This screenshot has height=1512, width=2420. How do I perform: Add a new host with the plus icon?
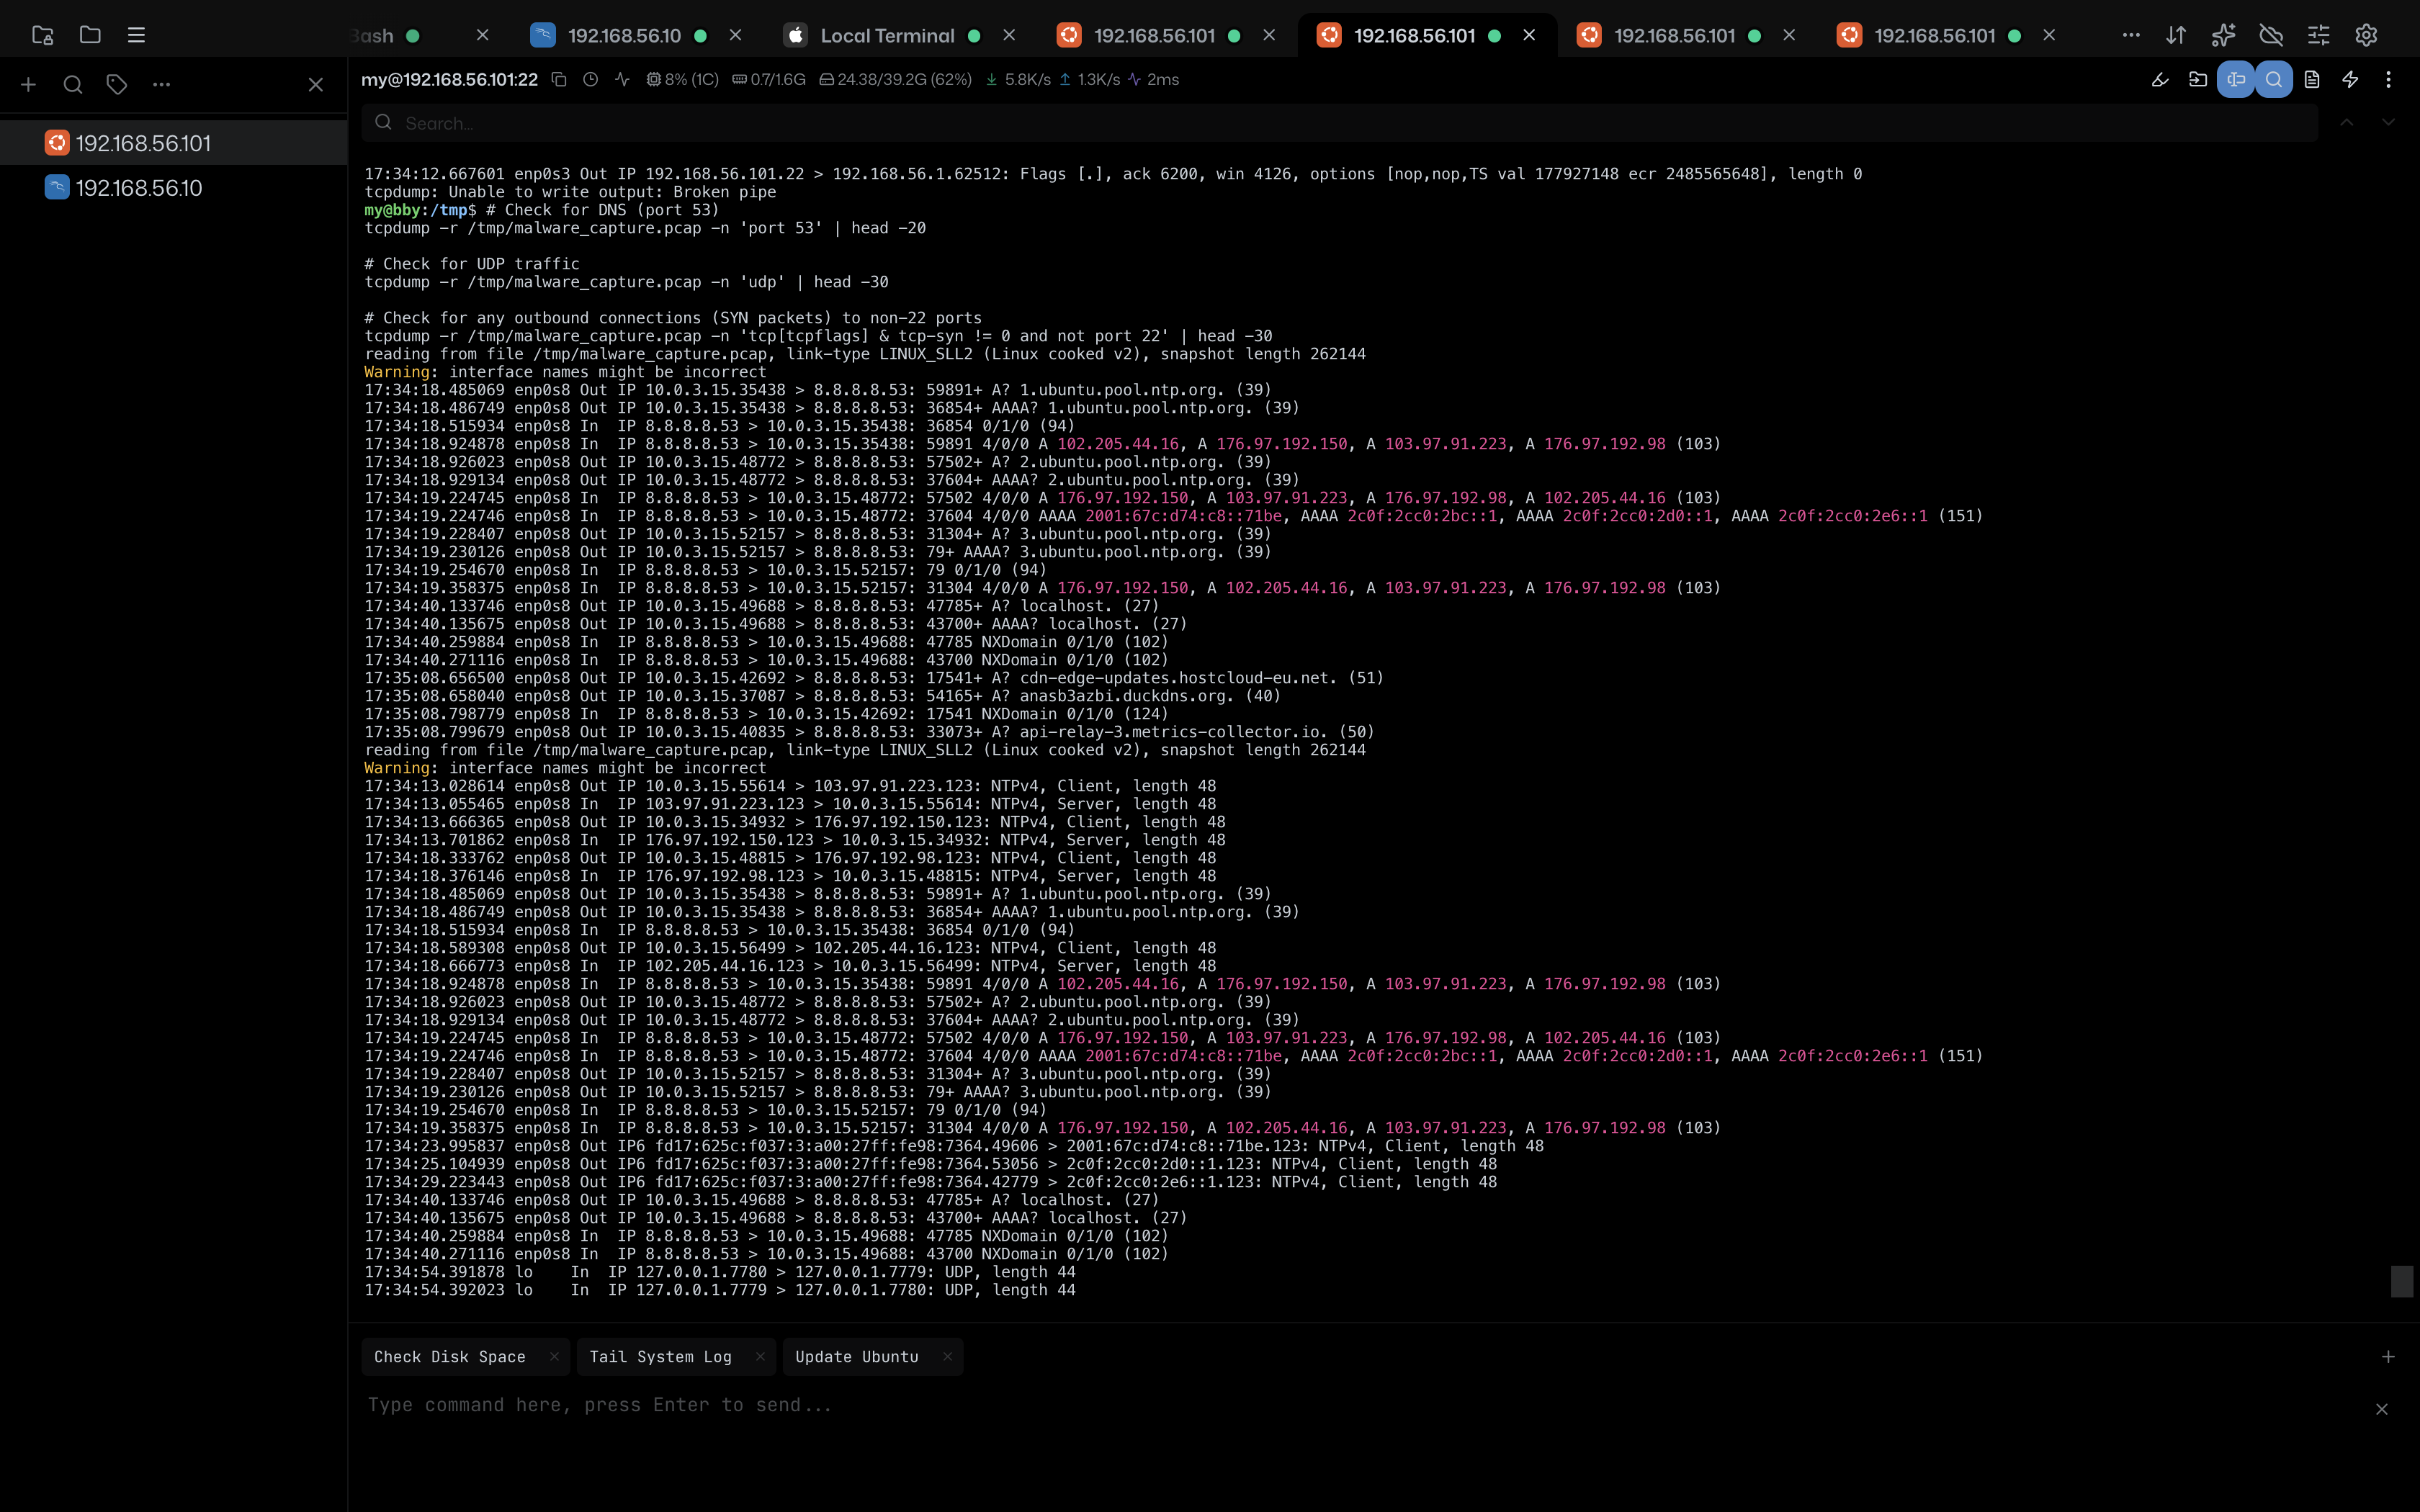pyautogui.click(x=28, y=85)
